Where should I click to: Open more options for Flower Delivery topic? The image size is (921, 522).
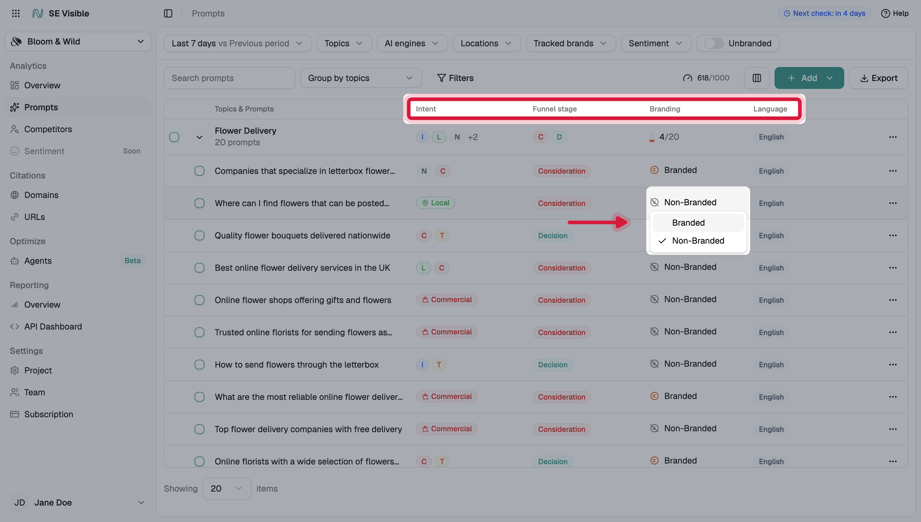[893, 137]
